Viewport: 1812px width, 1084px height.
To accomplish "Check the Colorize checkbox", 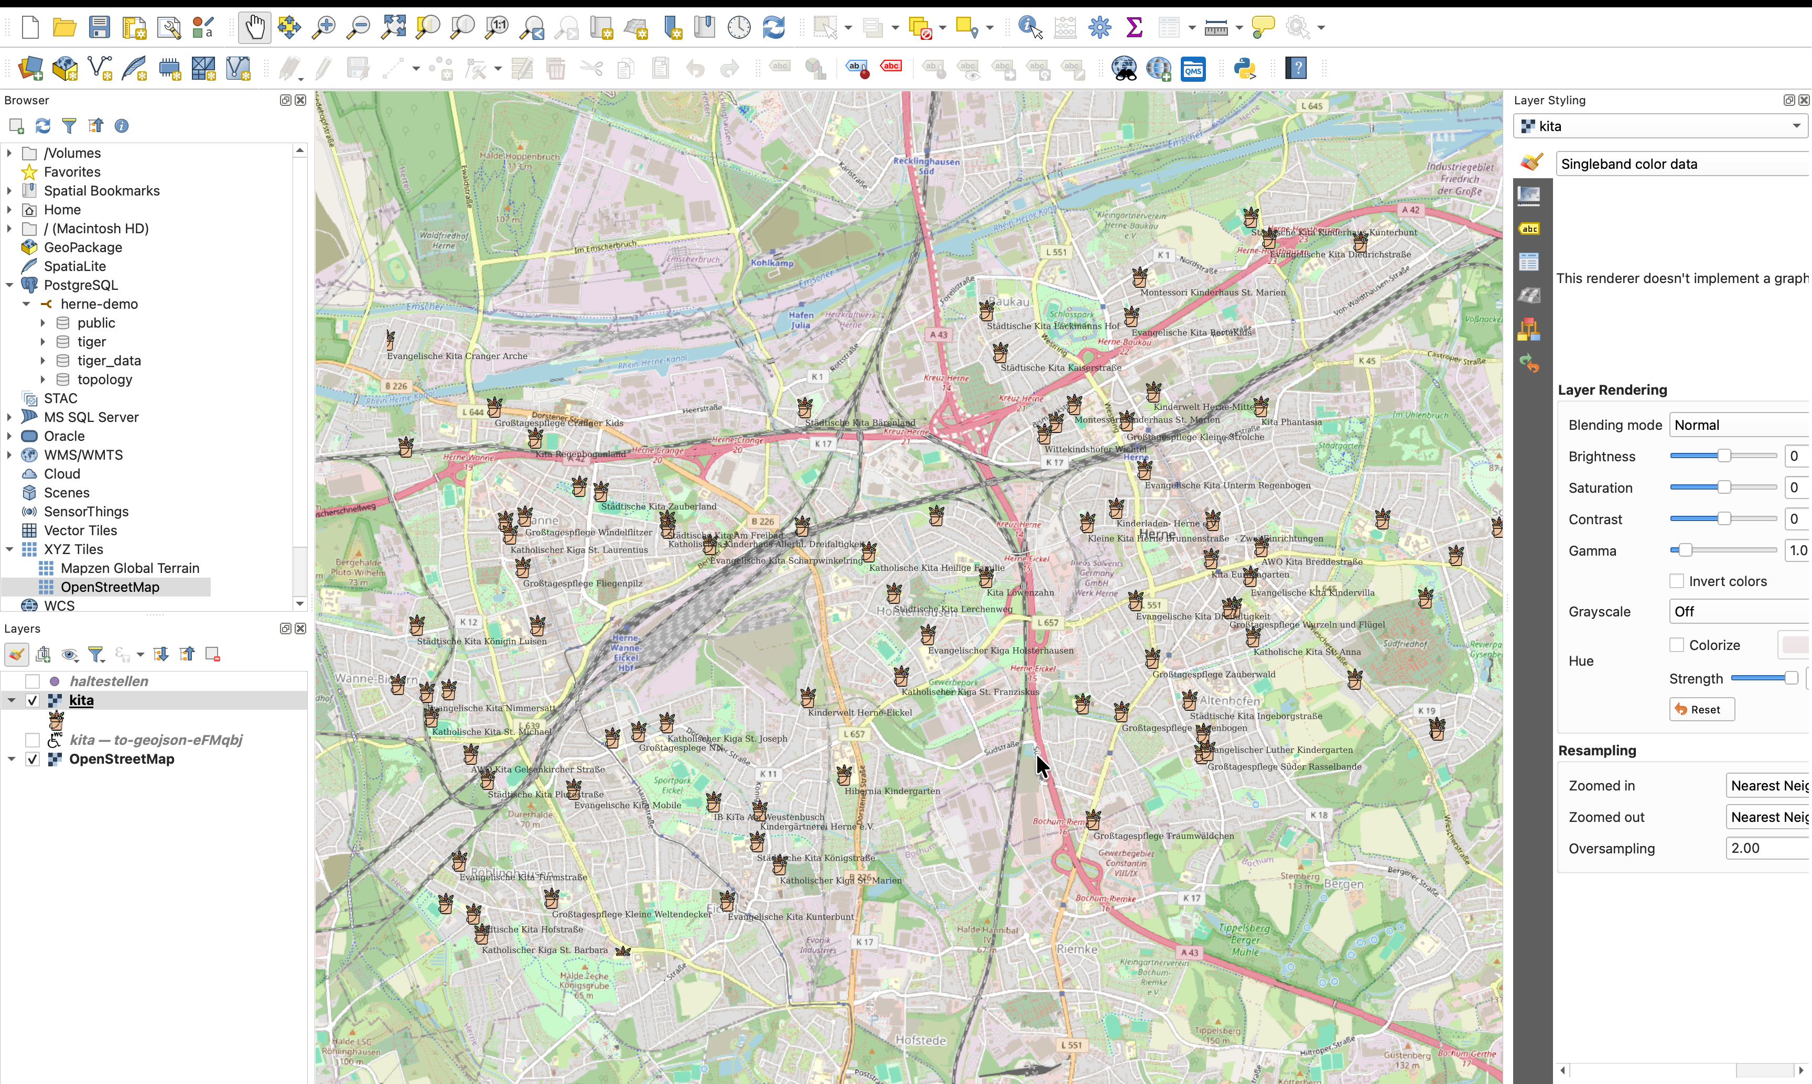I will (1676, 644).
